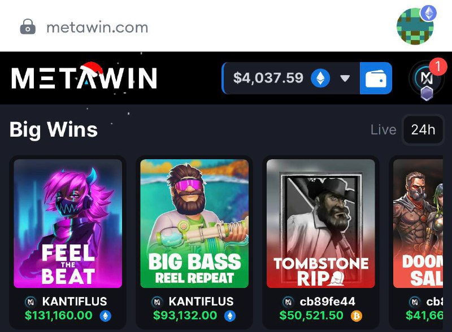
Task: Select the 24h Big Wins filter
Action: [423, 130]
